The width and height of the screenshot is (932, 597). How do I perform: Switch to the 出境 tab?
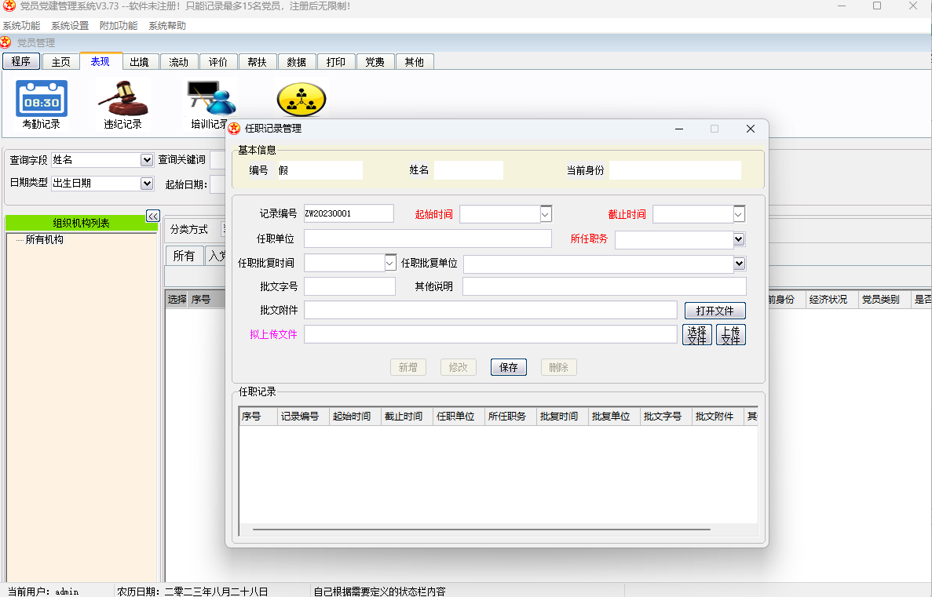139,62
